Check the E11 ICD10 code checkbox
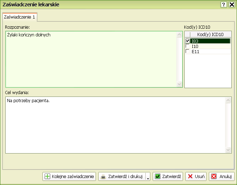Screen dimensions: 237x185 point(187,51)
